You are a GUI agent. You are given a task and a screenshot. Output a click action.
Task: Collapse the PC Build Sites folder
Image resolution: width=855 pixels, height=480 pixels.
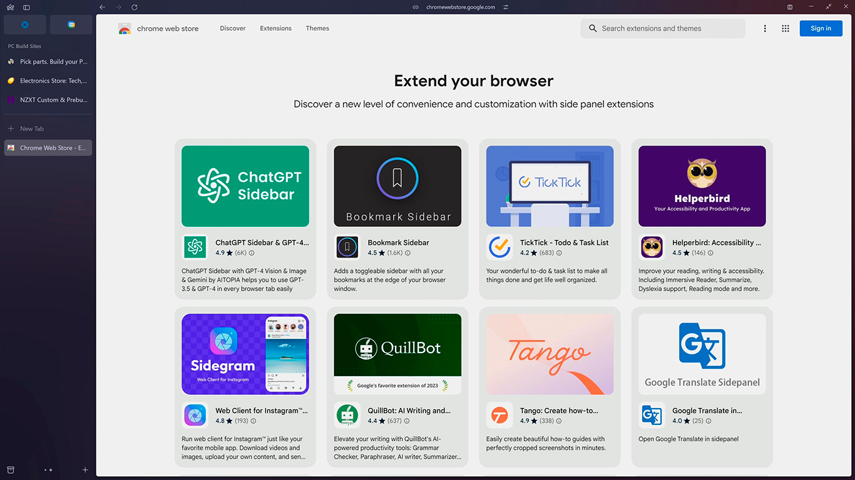click(x=24, y=46)
